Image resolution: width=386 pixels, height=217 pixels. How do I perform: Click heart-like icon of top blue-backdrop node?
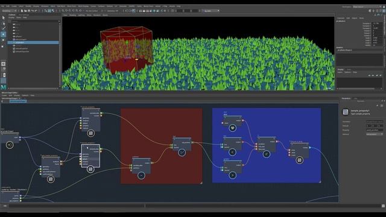(232, 128)
